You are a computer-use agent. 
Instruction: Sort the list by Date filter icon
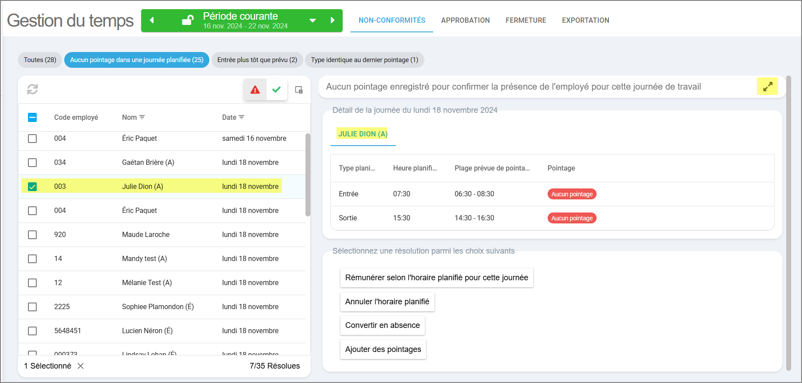click(242, 117)
